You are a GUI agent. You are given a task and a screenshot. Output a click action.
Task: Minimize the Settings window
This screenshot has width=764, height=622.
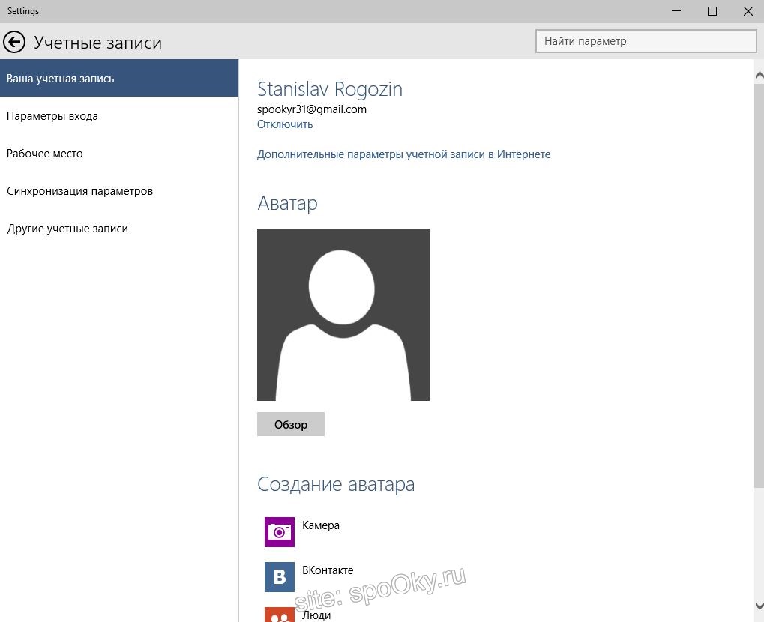(x=677, y=11)
